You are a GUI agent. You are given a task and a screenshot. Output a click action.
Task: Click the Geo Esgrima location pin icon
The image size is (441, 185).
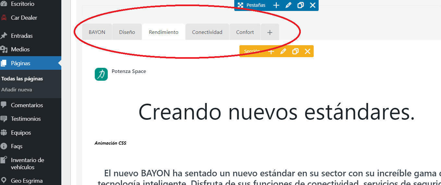[4, 181]
